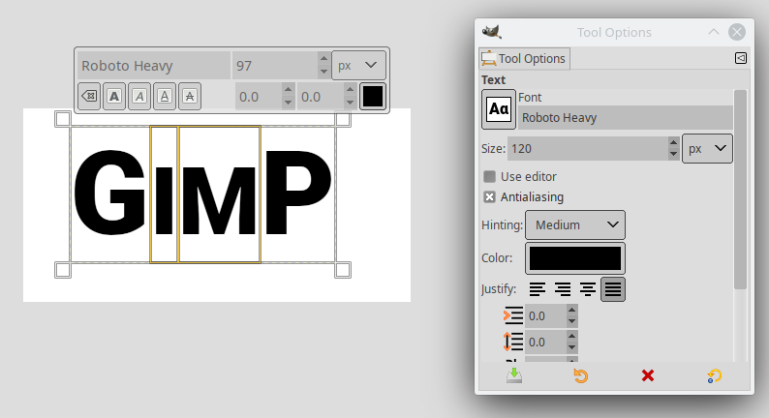Increase baseline offset in on-canvas toolbar
Image resolution: width=769 pixels, height=418 pixels.
tap(288, 90)
